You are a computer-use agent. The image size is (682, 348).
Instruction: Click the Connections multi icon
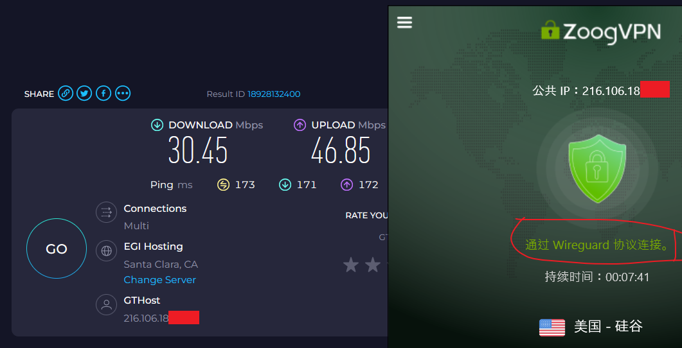(x=106, y=213)
